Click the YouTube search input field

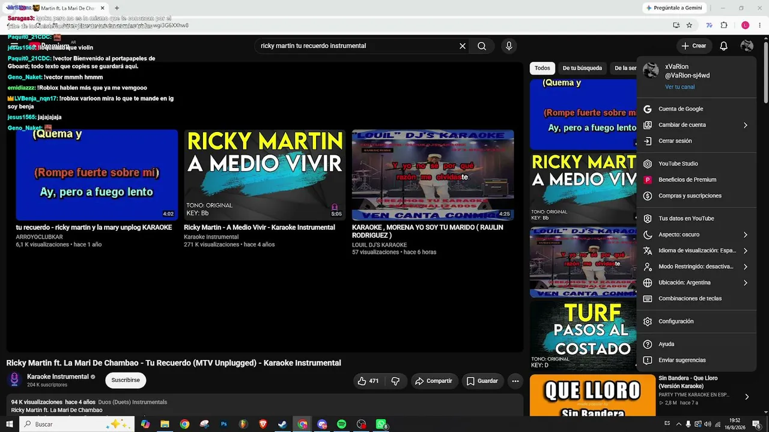(357, 46)
